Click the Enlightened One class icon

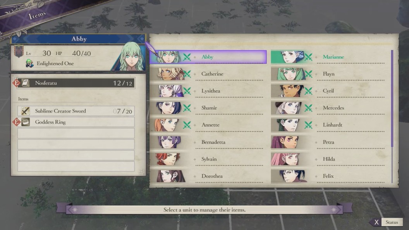click(x=29, y=64)
